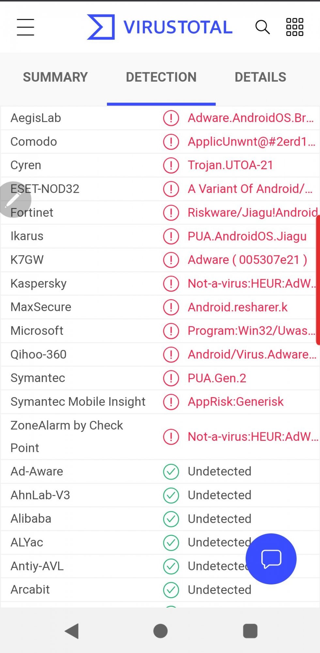Select the Microsoft engine row
This screenshot has height=653, width=320.
(160, 331)
